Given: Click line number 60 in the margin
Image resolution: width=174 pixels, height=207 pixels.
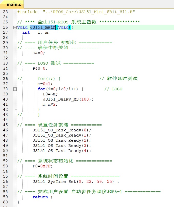Looking at the screenshot, I should (x=5, y=202).
